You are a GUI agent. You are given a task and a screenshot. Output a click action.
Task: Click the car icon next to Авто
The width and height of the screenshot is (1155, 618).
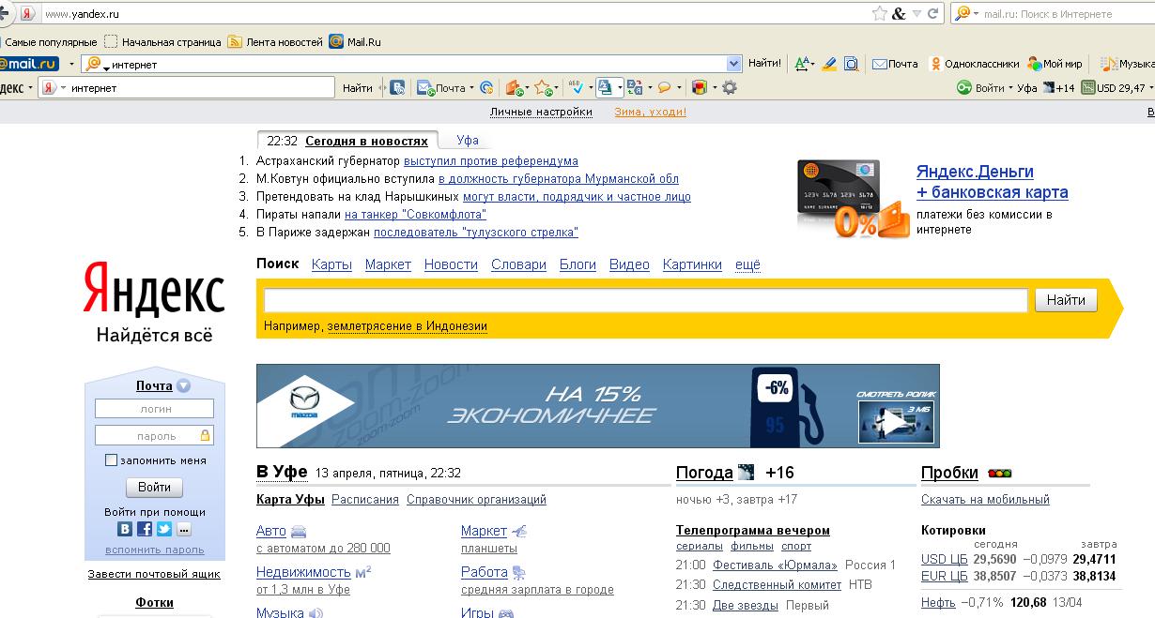[299, 532]
